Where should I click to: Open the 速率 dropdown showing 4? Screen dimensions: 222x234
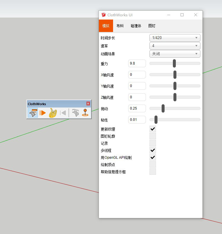point(175,46)
